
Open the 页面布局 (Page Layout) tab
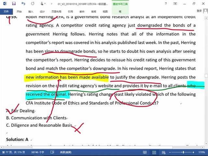56,11
